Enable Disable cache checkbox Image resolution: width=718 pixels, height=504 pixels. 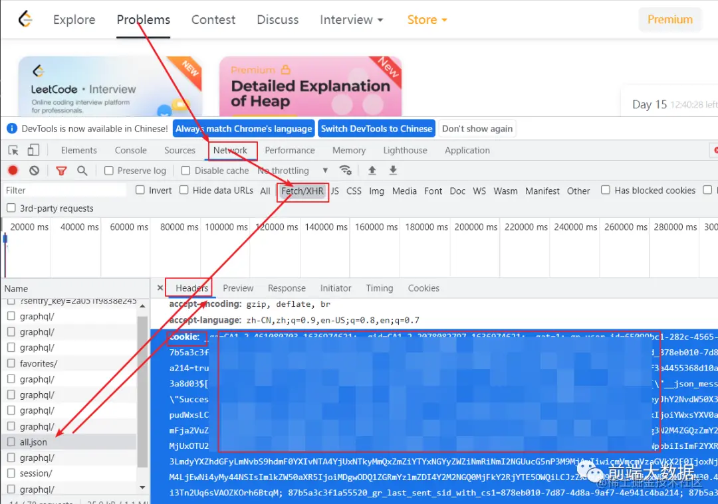[185, 171]
